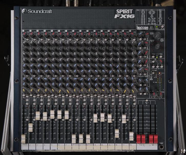Click the PFL button beside channel 10 fader
The image size is (186, 155).
click(91, 120)
